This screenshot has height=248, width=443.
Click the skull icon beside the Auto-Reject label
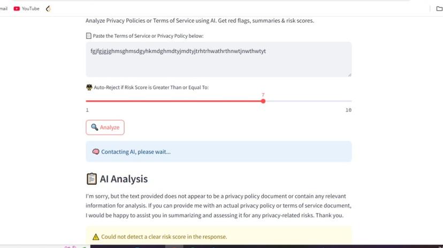pos(89,87)
